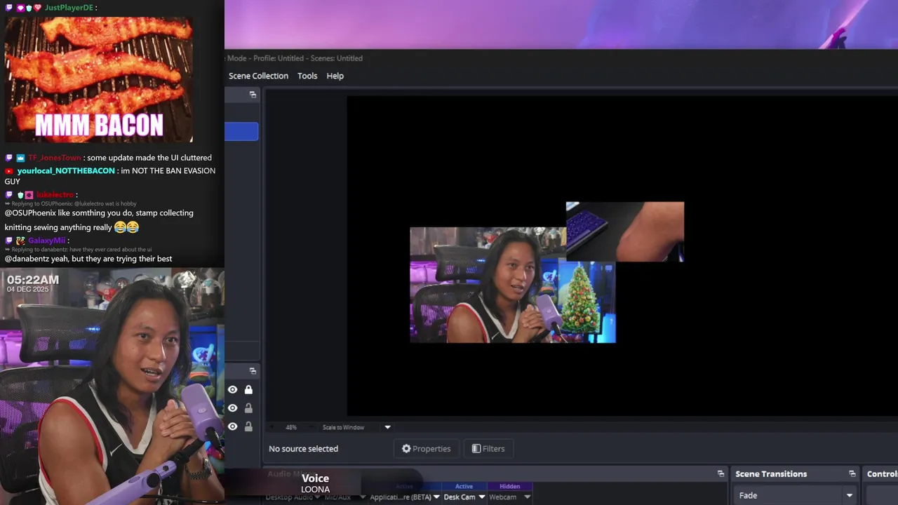
Task: Click the 05:22AM clock overlay
Action: click(x=33, y=280)
